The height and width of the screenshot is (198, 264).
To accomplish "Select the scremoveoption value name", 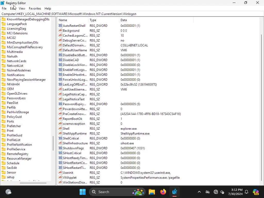I will click(74, 123).
